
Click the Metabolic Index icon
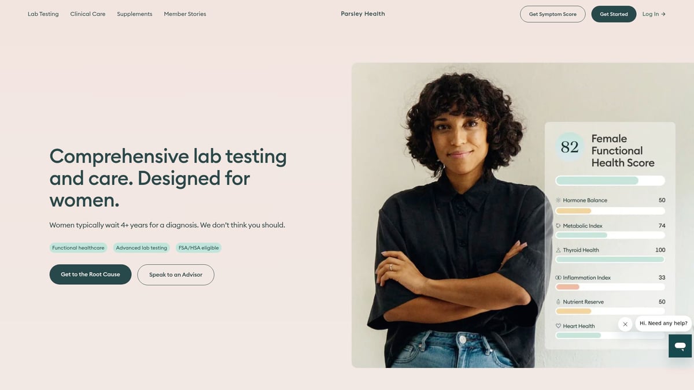tap(558, 226)
